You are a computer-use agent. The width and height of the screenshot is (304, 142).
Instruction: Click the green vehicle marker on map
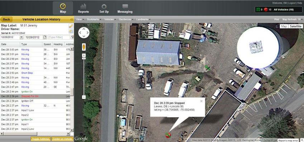point(208,68)
